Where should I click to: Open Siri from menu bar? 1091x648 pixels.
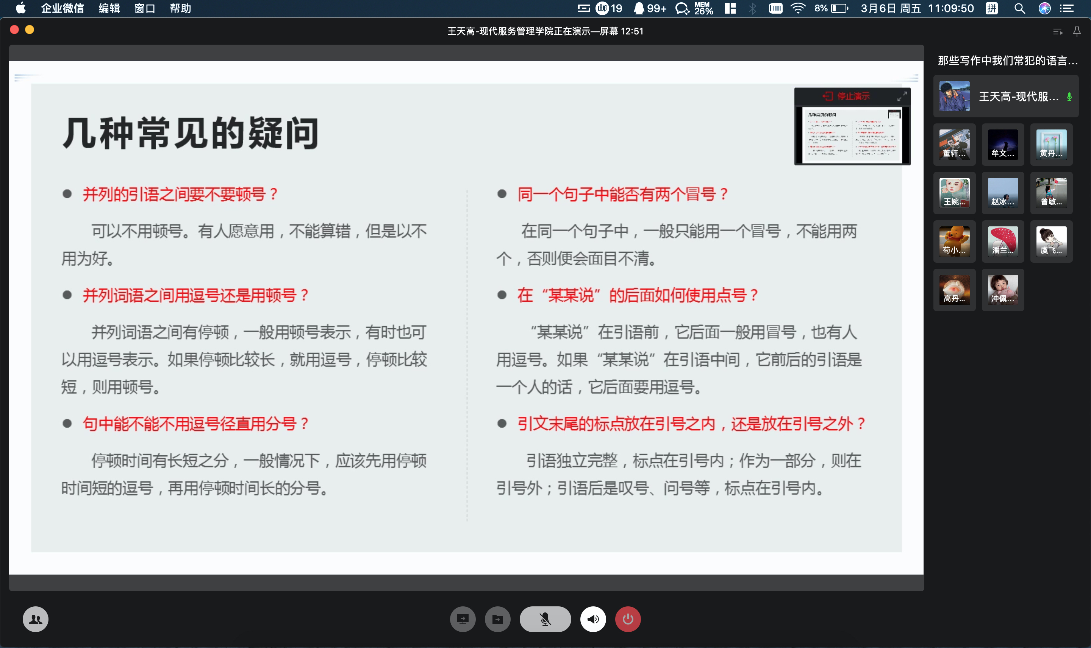1044,8
